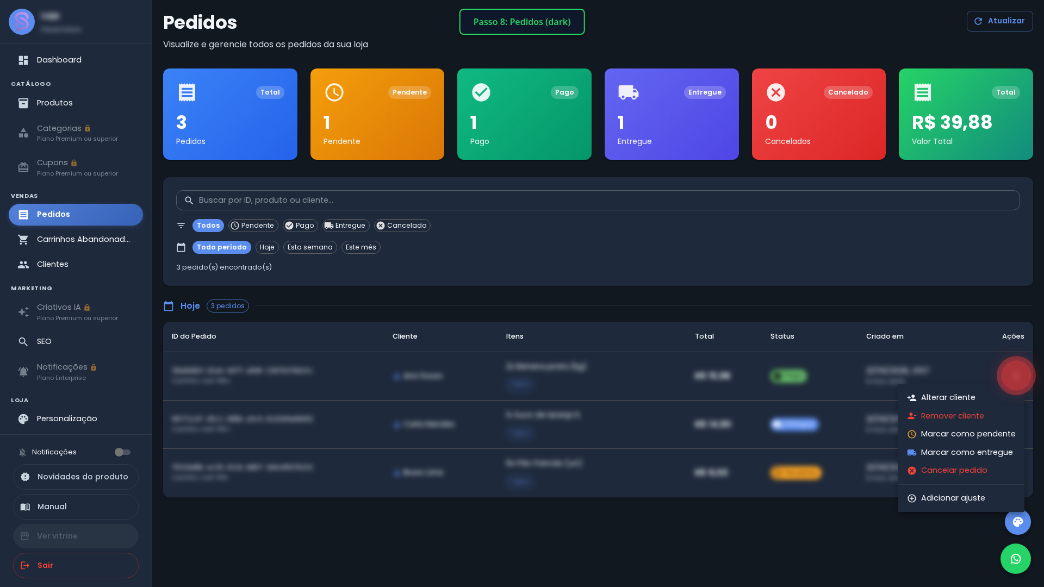The image size is (1044, 587).
Task: Open the theme palette floating button
Action: (1017, 522)
